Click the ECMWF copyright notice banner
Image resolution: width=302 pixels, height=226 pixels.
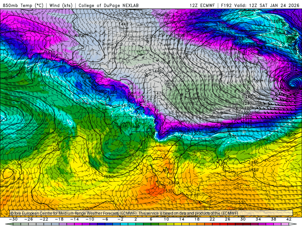tap(151, 213)
